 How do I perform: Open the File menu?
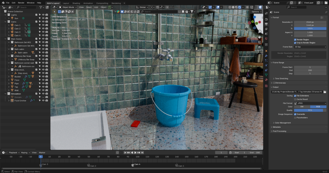pyautogui.click(x=8, y=3)
